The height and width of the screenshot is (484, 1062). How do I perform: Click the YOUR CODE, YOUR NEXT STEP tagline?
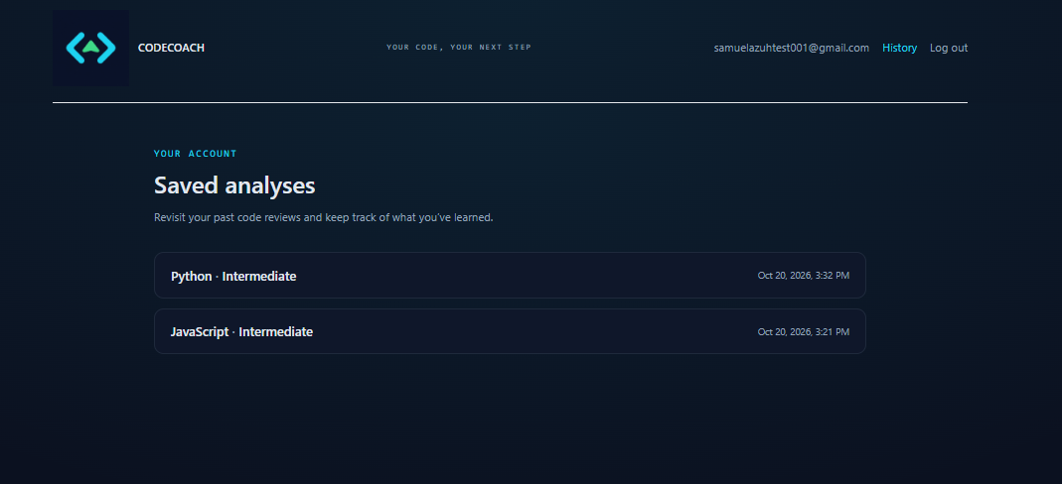click(x=459, y=48)
